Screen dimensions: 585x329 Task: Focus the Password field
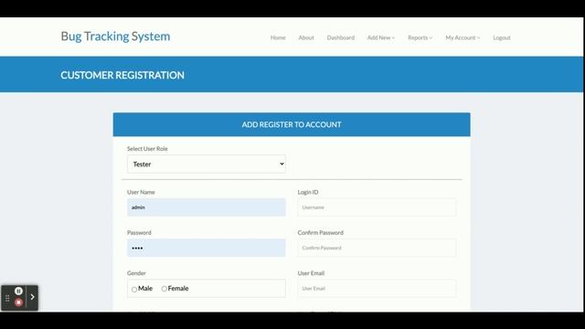[x=207, y=248]
